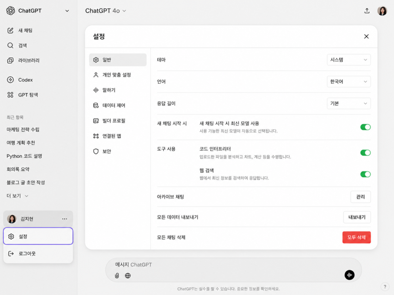
Task: Click the 데이터 제어 database icon
Action: 96,105
